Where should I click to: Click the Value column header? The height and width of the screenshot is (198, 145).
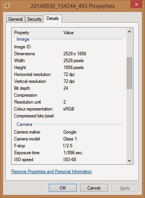pos(90,33)
